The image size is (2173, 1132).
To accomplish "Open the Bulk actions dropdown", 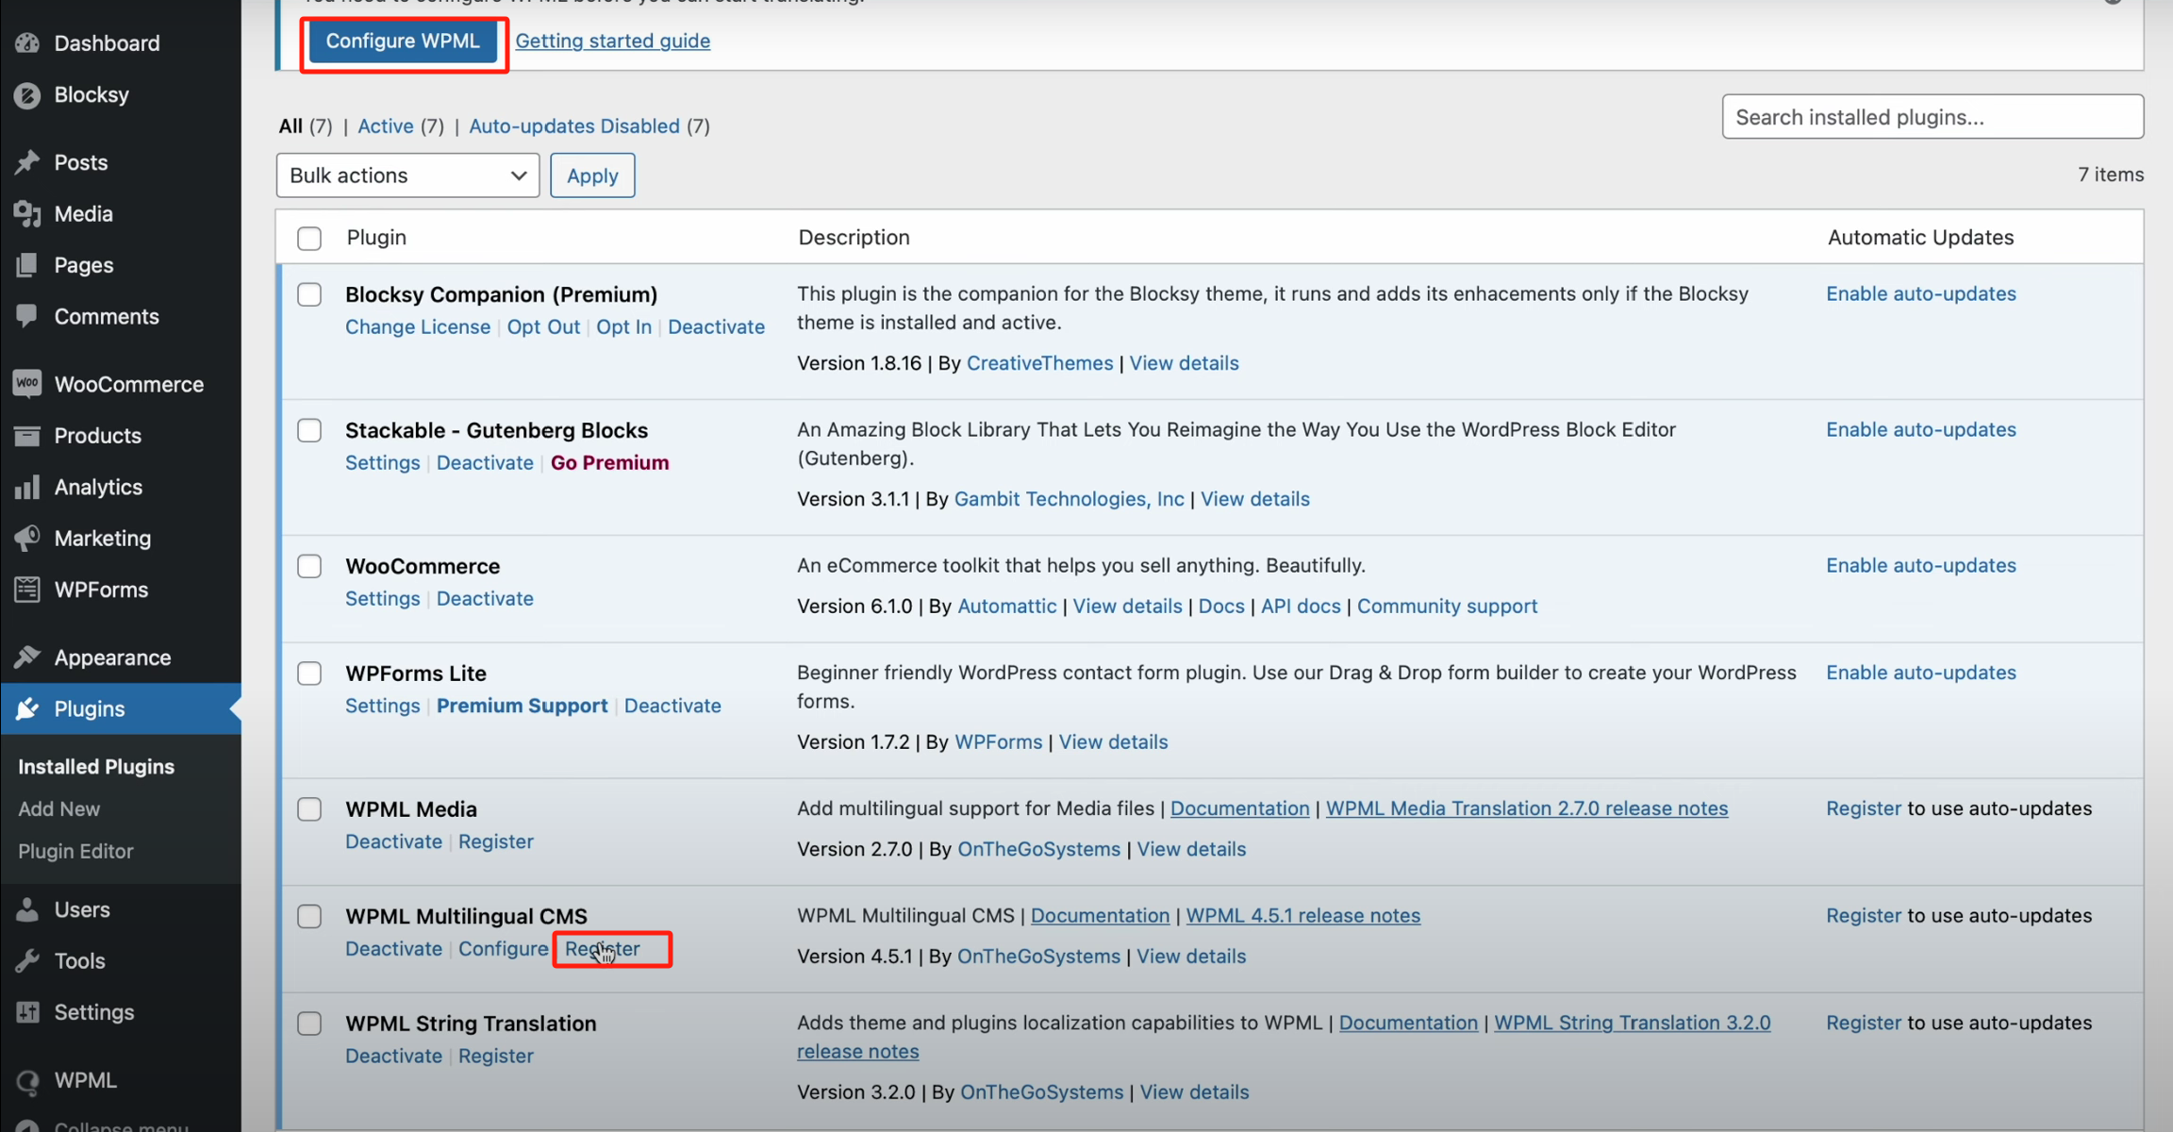I will click(407, 175).
